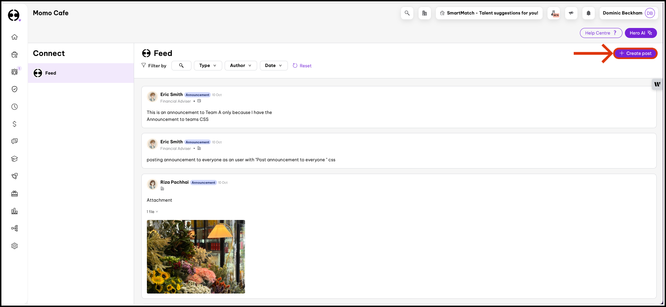Open the flower shop attachment image

click(x=196, y=257)
